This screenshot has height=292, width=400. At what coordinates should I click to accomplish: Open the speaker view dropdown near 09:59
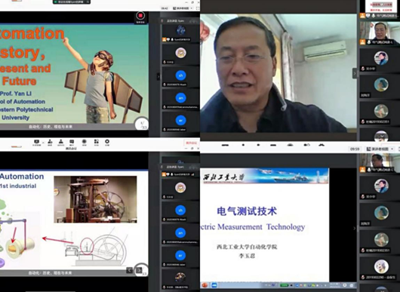380,149
